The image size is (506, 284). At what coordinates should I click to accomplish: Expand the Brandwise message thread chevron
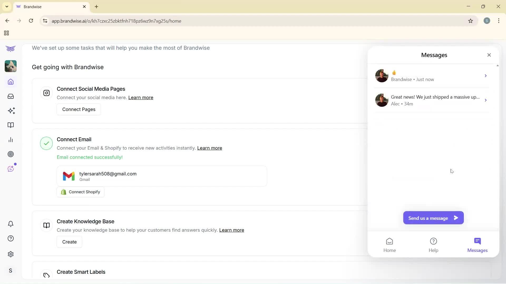(486, 76)
